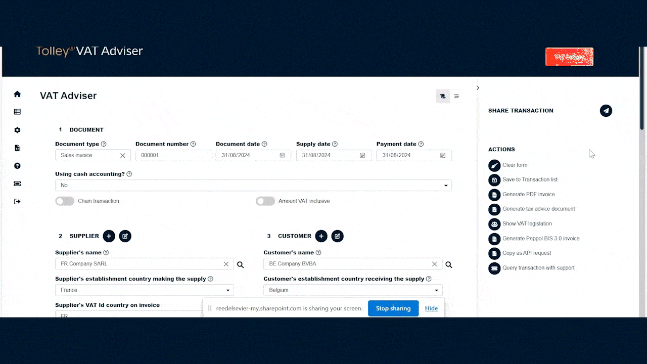Click the Hide link in sharing bar
The image size is (647, 364).
431,308
